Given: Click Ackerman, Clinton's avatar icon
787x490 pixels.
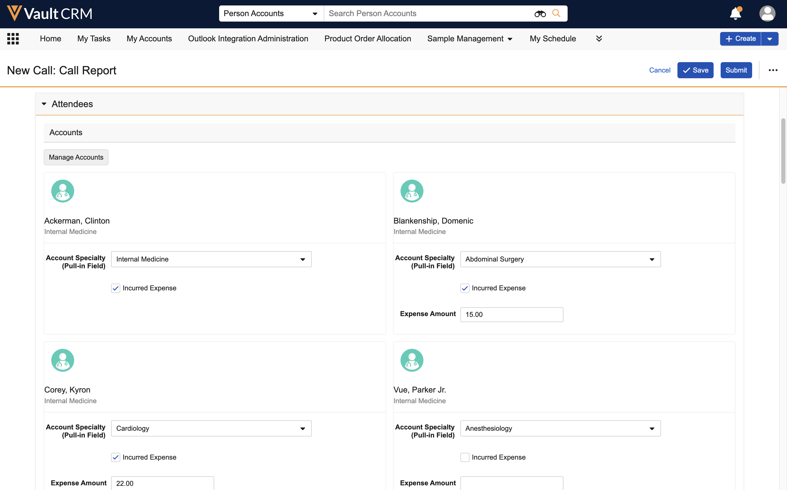Looking at the screenshot, I should click(x=63, y=191).
